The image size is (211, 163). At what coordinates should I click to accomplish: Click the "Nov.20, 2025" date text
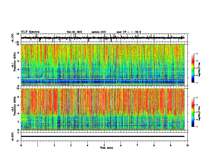pos(74,32)
